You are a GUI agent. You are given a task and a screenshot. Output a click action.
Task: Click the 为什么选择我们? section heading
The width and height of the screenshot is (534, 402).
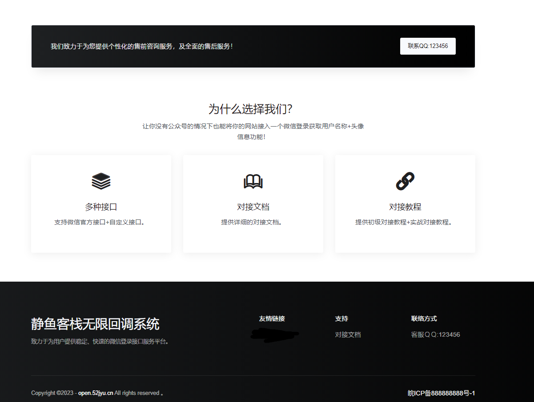click(250, 109)
